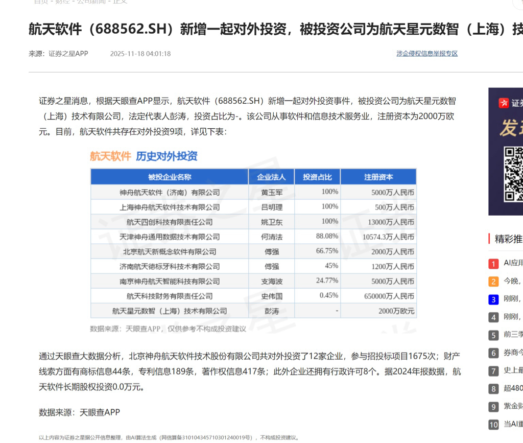
Task: Open recommended item number 6 券商
Action: tap(513, 352)
